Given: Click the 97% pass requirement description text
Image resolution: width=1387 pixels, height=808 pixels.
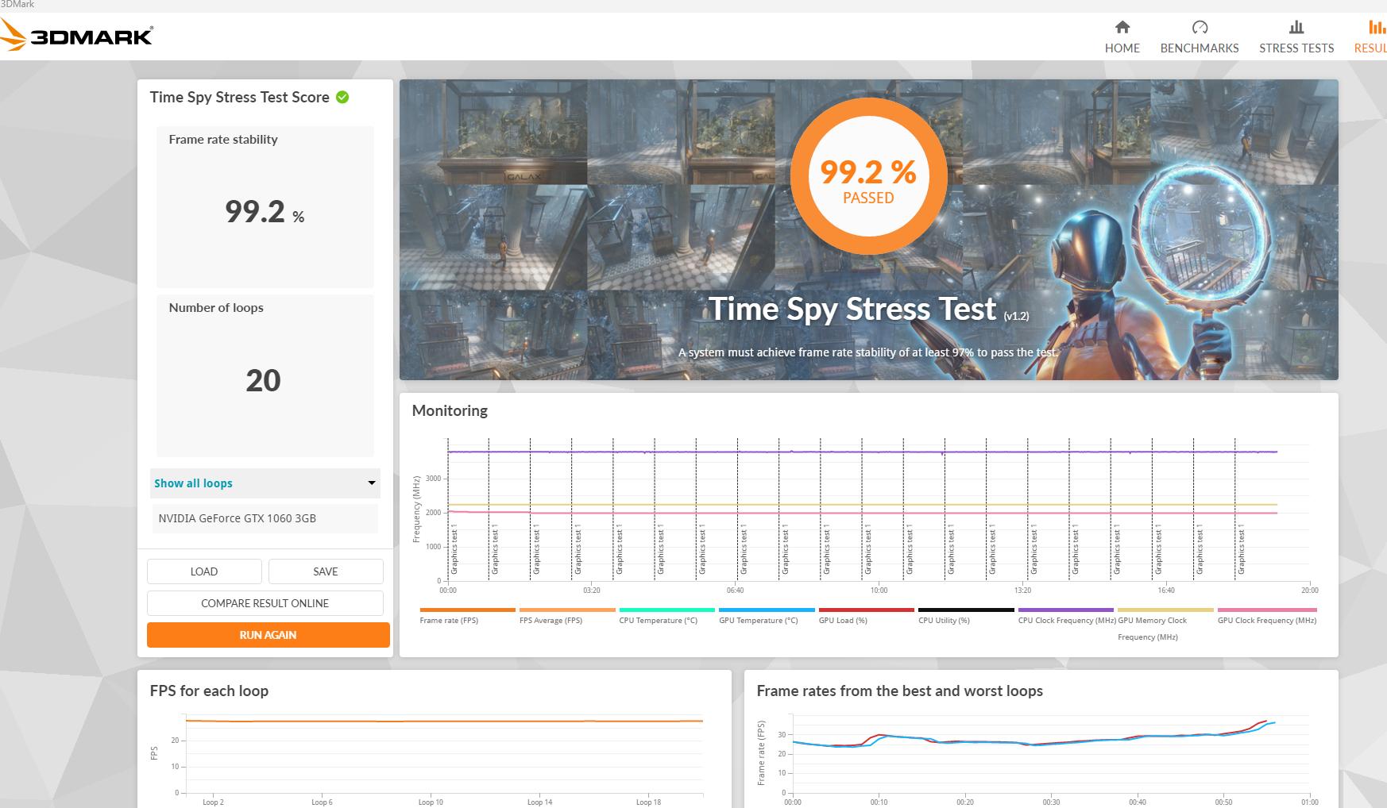Looking at the screenshot, I should click(x=868, y=352).
